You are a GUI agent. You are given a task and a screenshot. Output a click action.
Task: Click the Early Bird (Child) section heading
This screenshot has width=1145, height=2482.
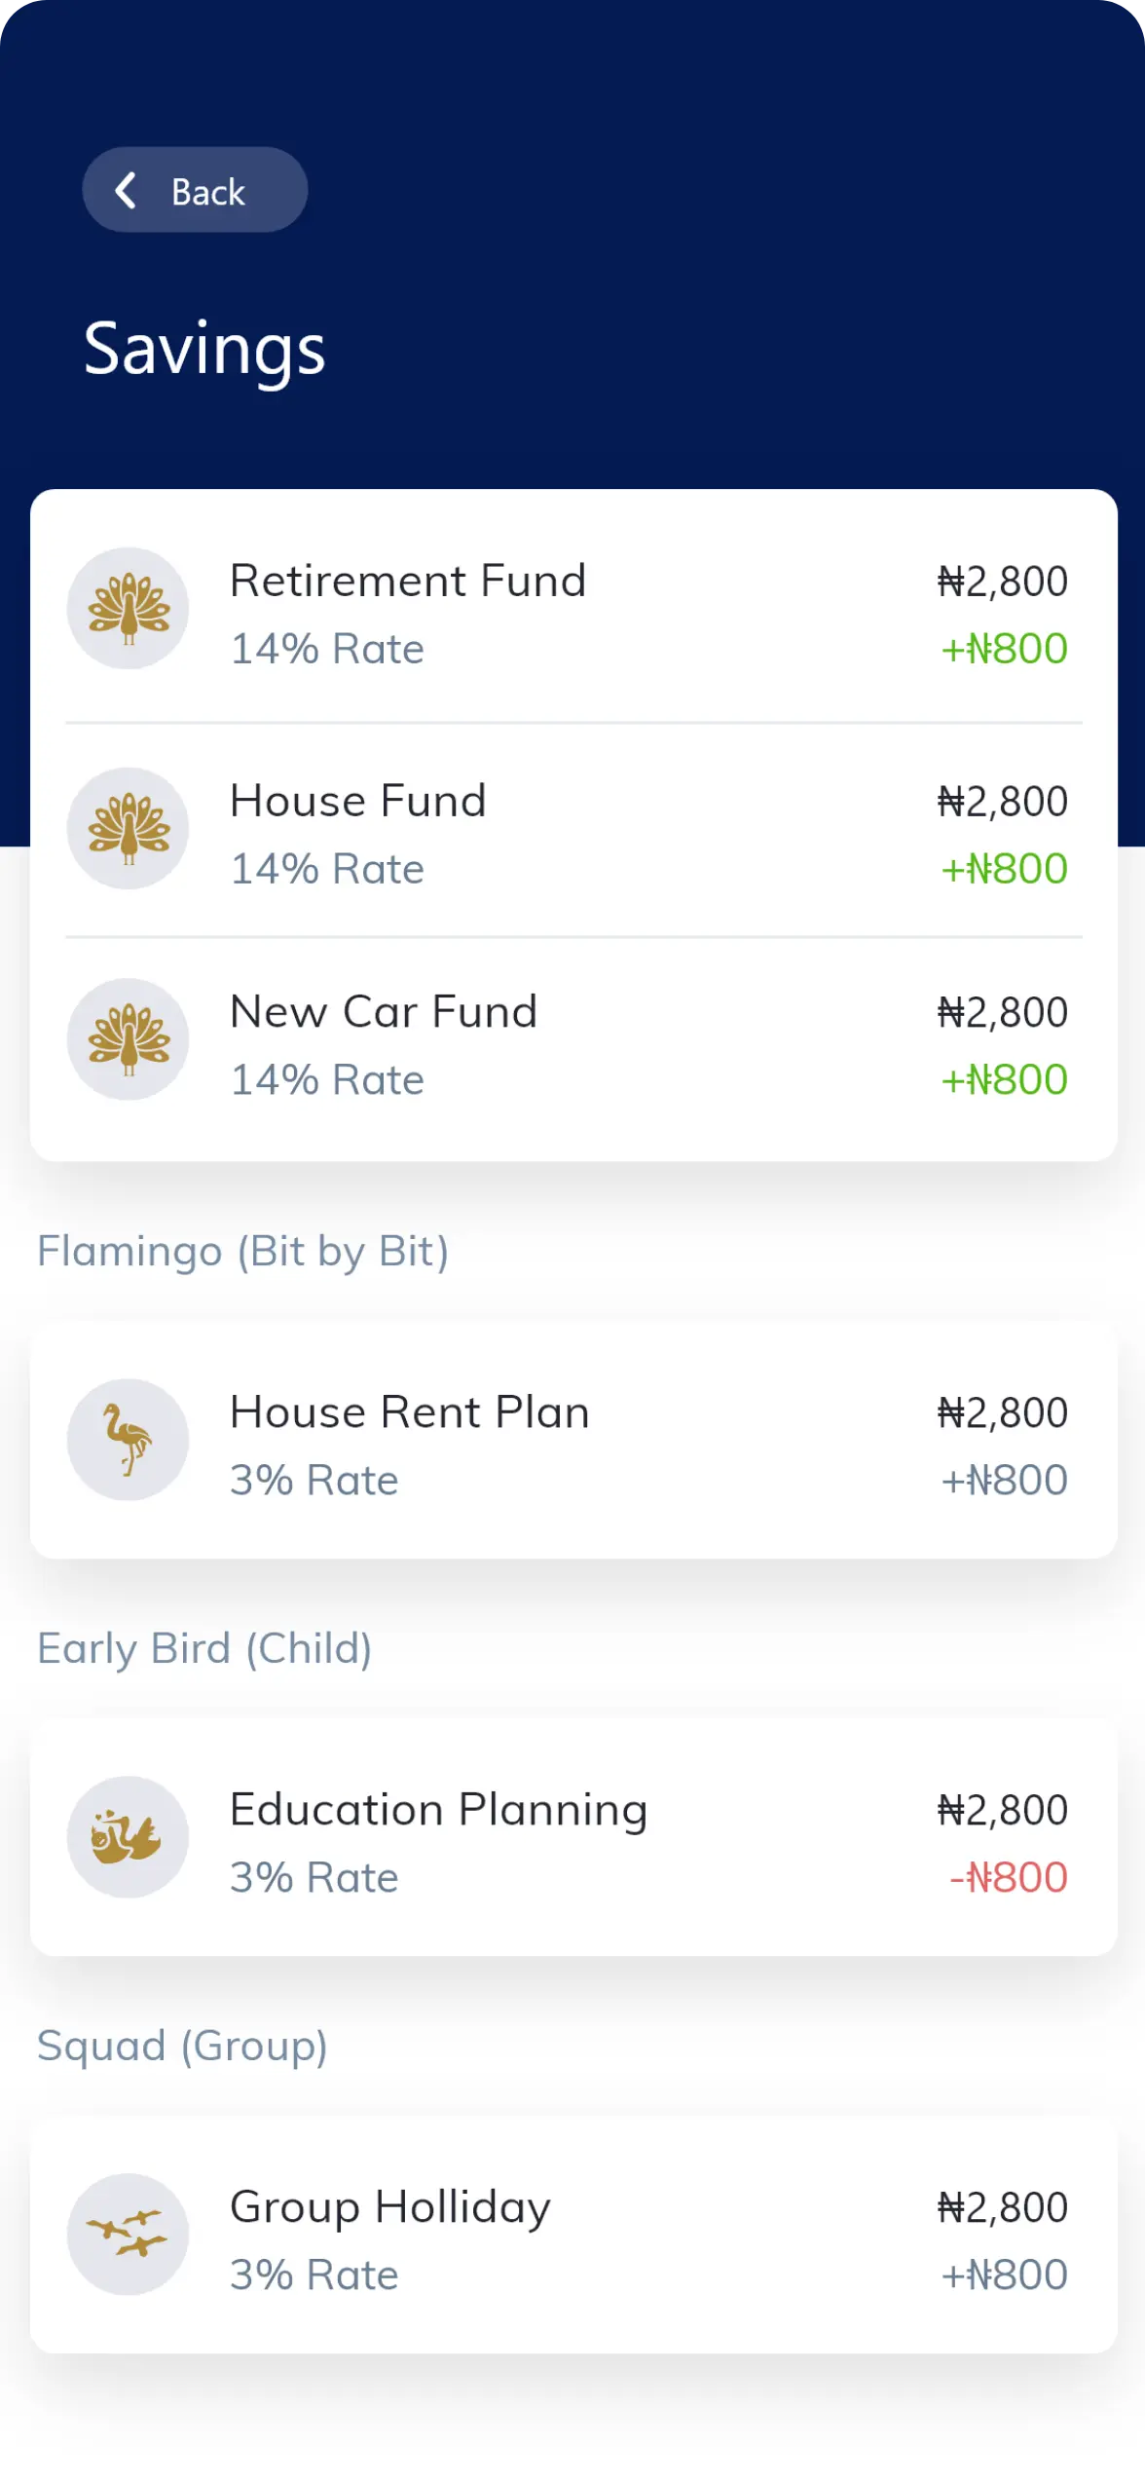point(204,1649)
